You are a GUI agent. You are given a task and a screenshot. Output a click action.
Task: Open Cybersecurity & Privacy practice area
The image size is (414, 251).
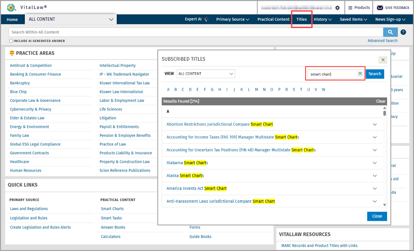coord(31,109)
